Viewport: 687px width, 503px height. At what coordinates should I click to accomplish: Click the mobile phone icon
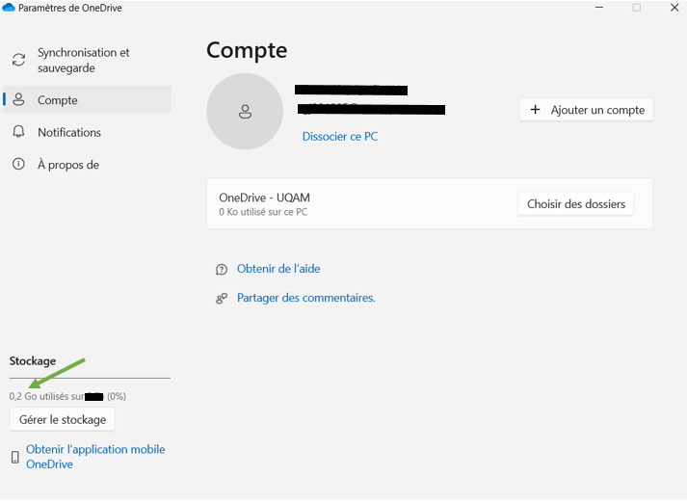tap(14, 457)
